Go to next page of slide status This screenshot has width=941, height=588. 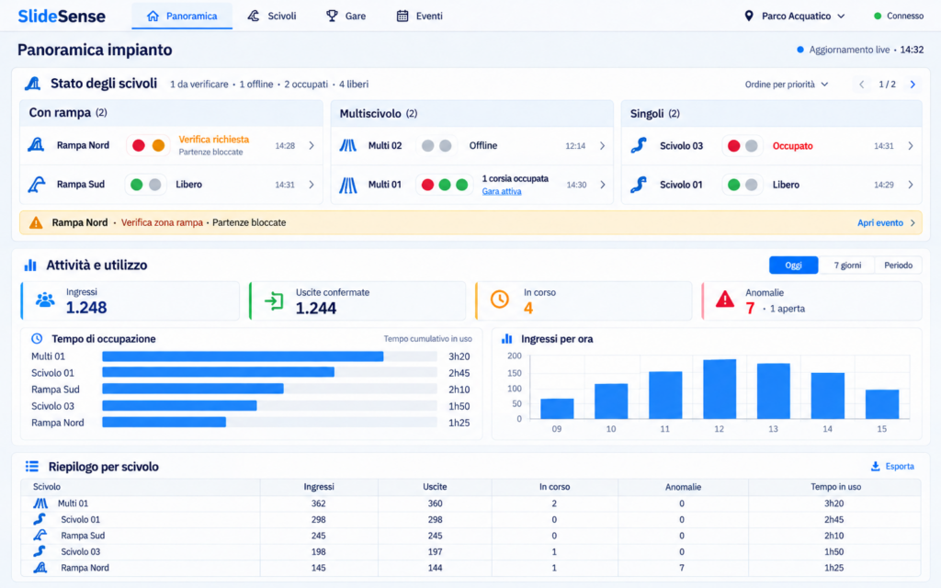(x=913, y=85)
